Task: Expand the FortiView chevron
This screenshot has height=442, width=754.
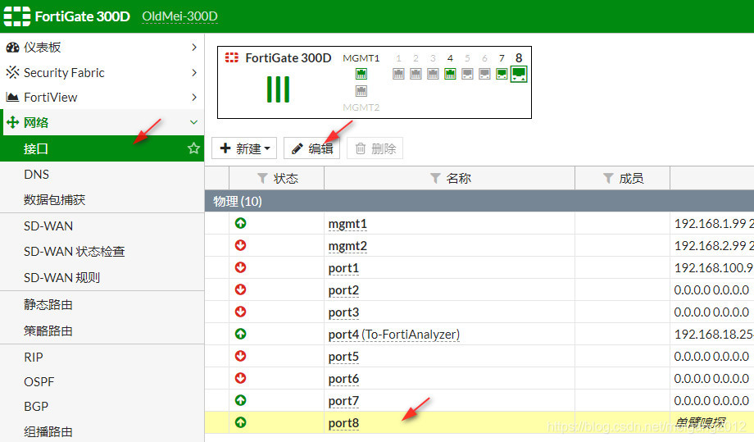Action: point(193,97)
